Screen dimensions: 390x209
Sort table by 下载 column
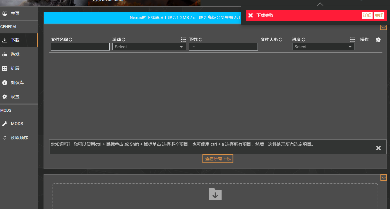195,40
